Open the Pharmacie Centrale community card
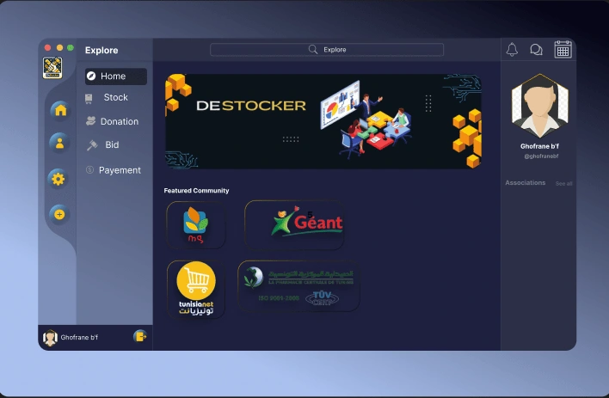 tap(298, 286)
